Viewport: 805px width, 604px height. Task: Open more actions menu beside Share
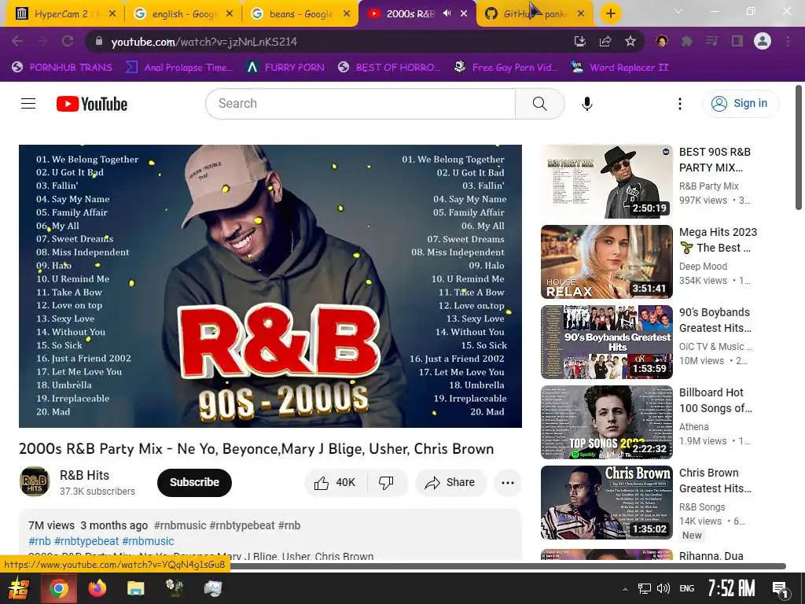[508, 482]
